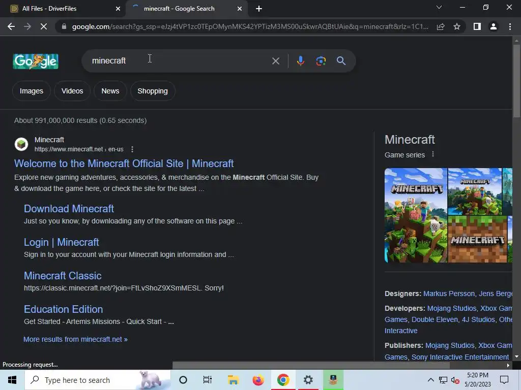Show more results from minecraft.net
The height and width of the screenshot is (390, 521).
point(75,339)
